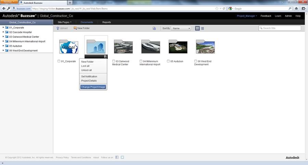Expand 01_Corporate in the tree
308x165 pixels.
tap(3, 27)
